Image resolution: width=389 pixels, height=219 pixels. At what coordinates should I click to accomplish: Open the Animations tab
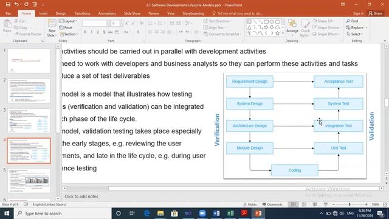pos(107,13)
